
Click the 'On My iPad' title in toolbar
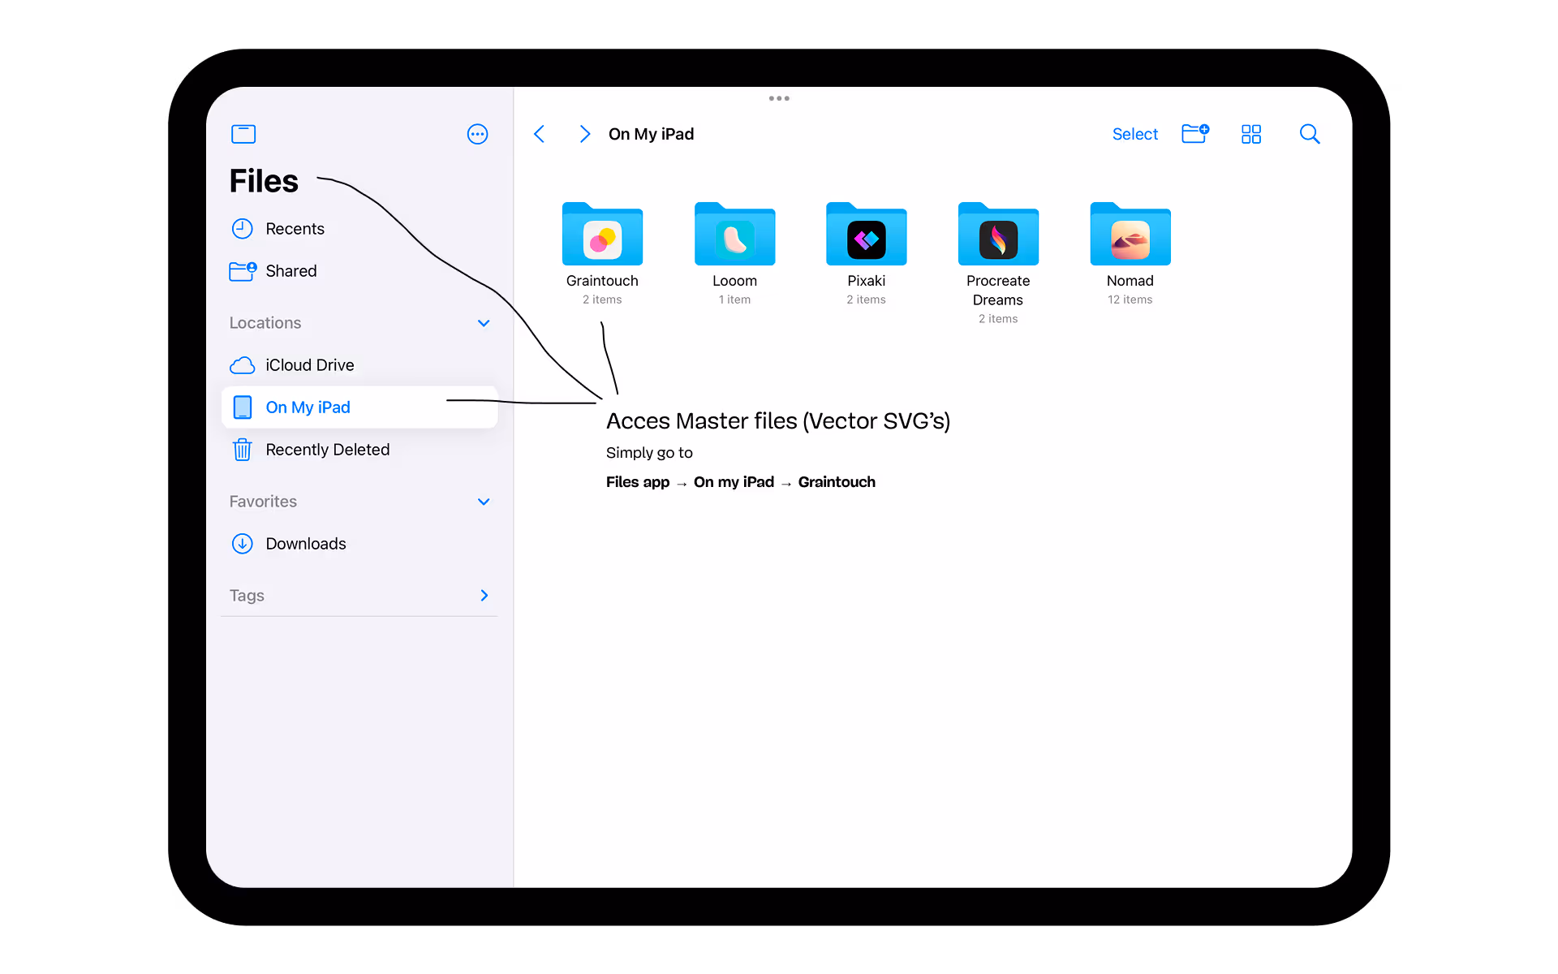coord(651,134)
